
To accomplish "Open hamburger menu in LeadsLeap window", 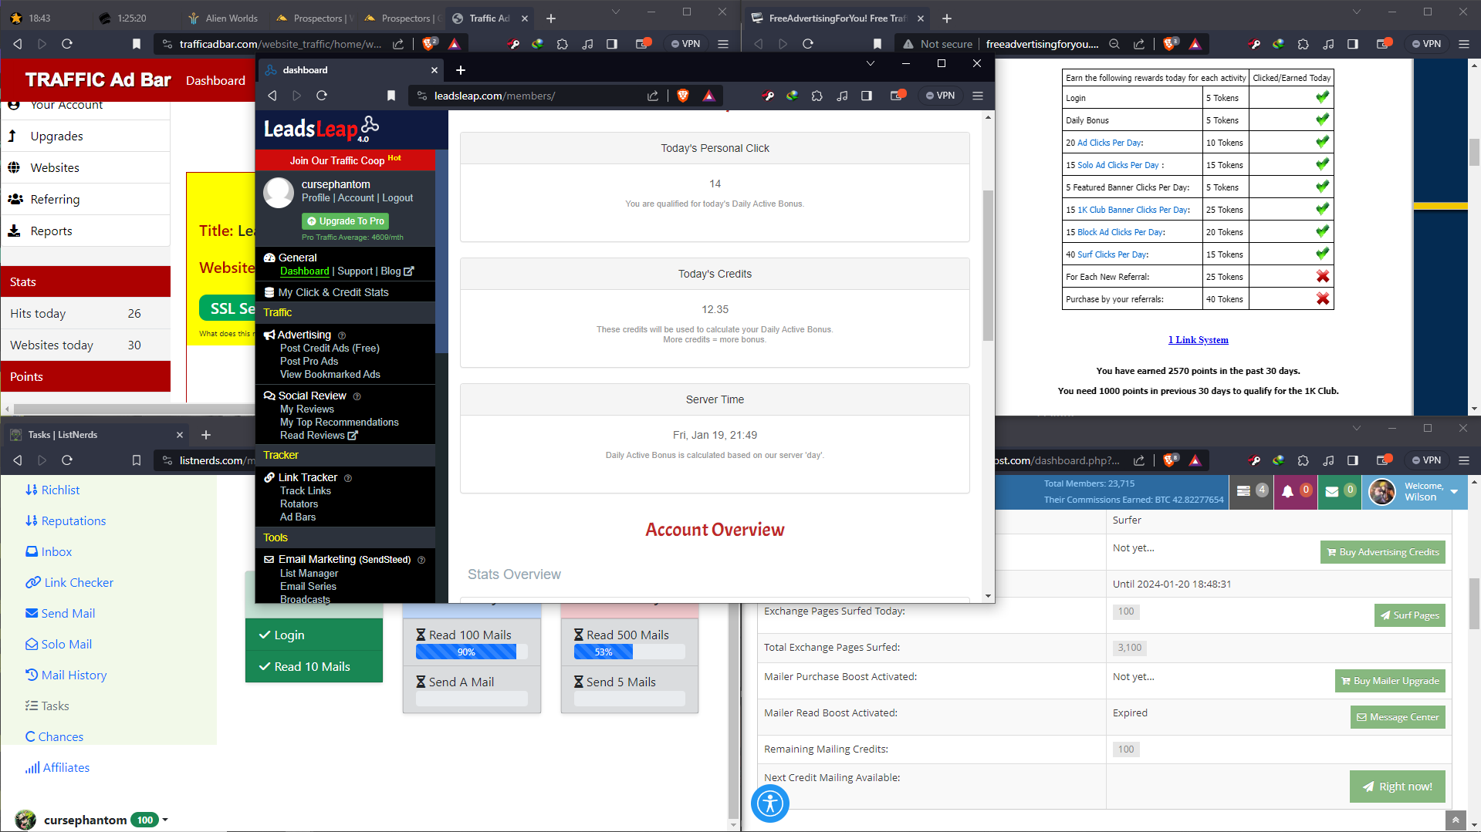I will click(x=978, y=96).
